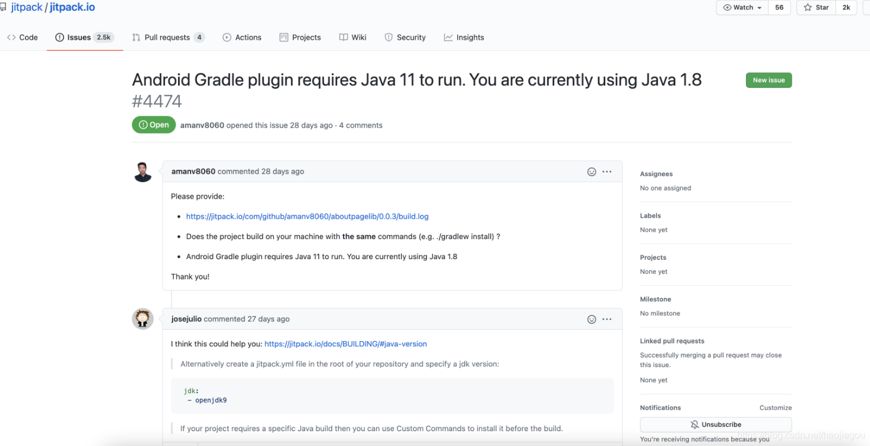This screenshot has width=870, height=446.
Task: Click 'No one assigned' text
Action: [x=665, y=188]
